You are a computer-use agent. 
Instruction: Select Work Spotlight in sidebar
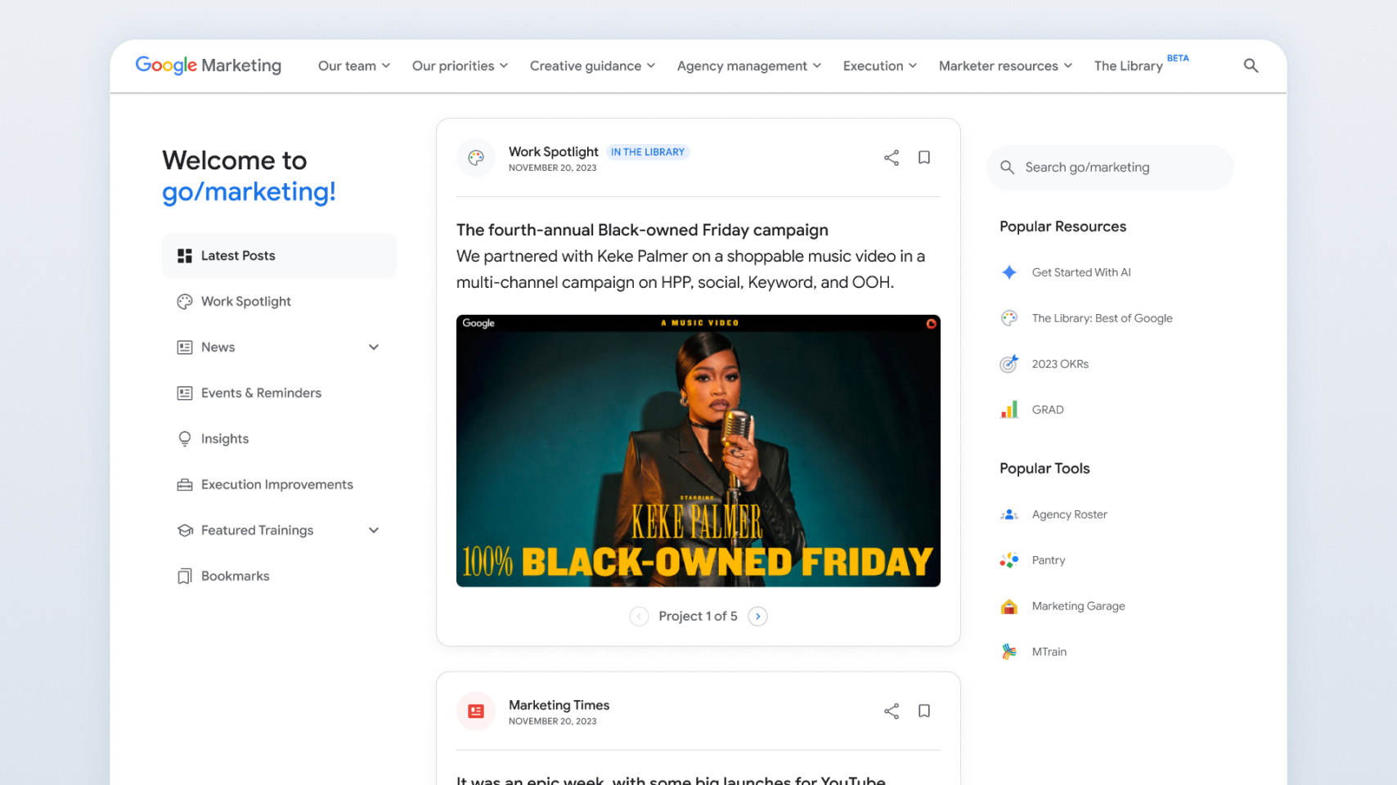280,302
